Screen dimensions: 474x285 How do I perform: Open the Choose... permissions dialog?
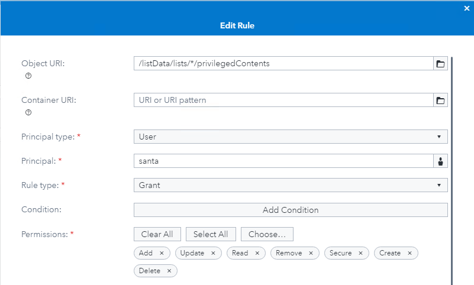point(267,234)
